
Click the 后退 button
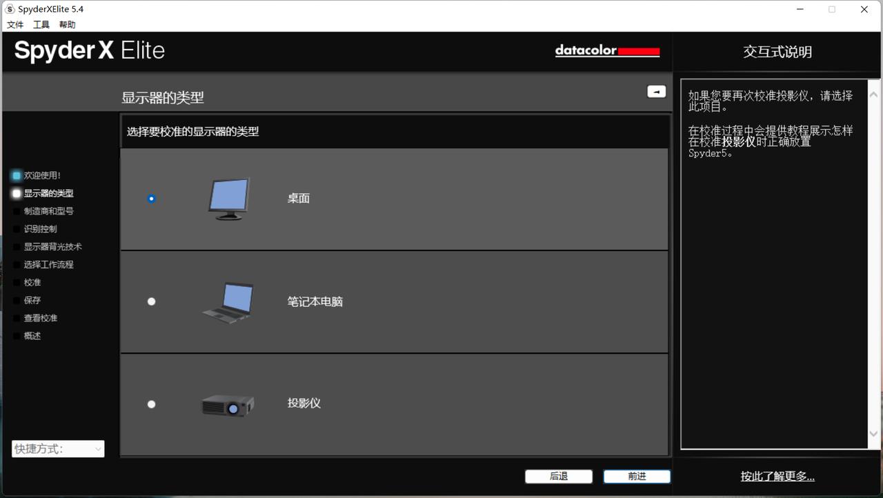[x=559, y=477]
